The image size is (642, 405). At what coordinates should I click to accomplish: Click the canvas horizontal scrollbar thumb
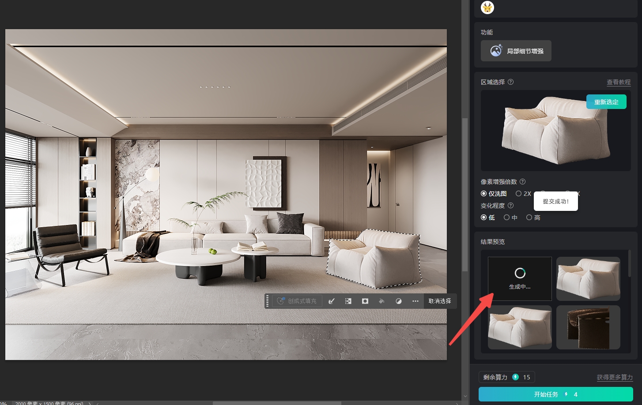coord(277,403)
